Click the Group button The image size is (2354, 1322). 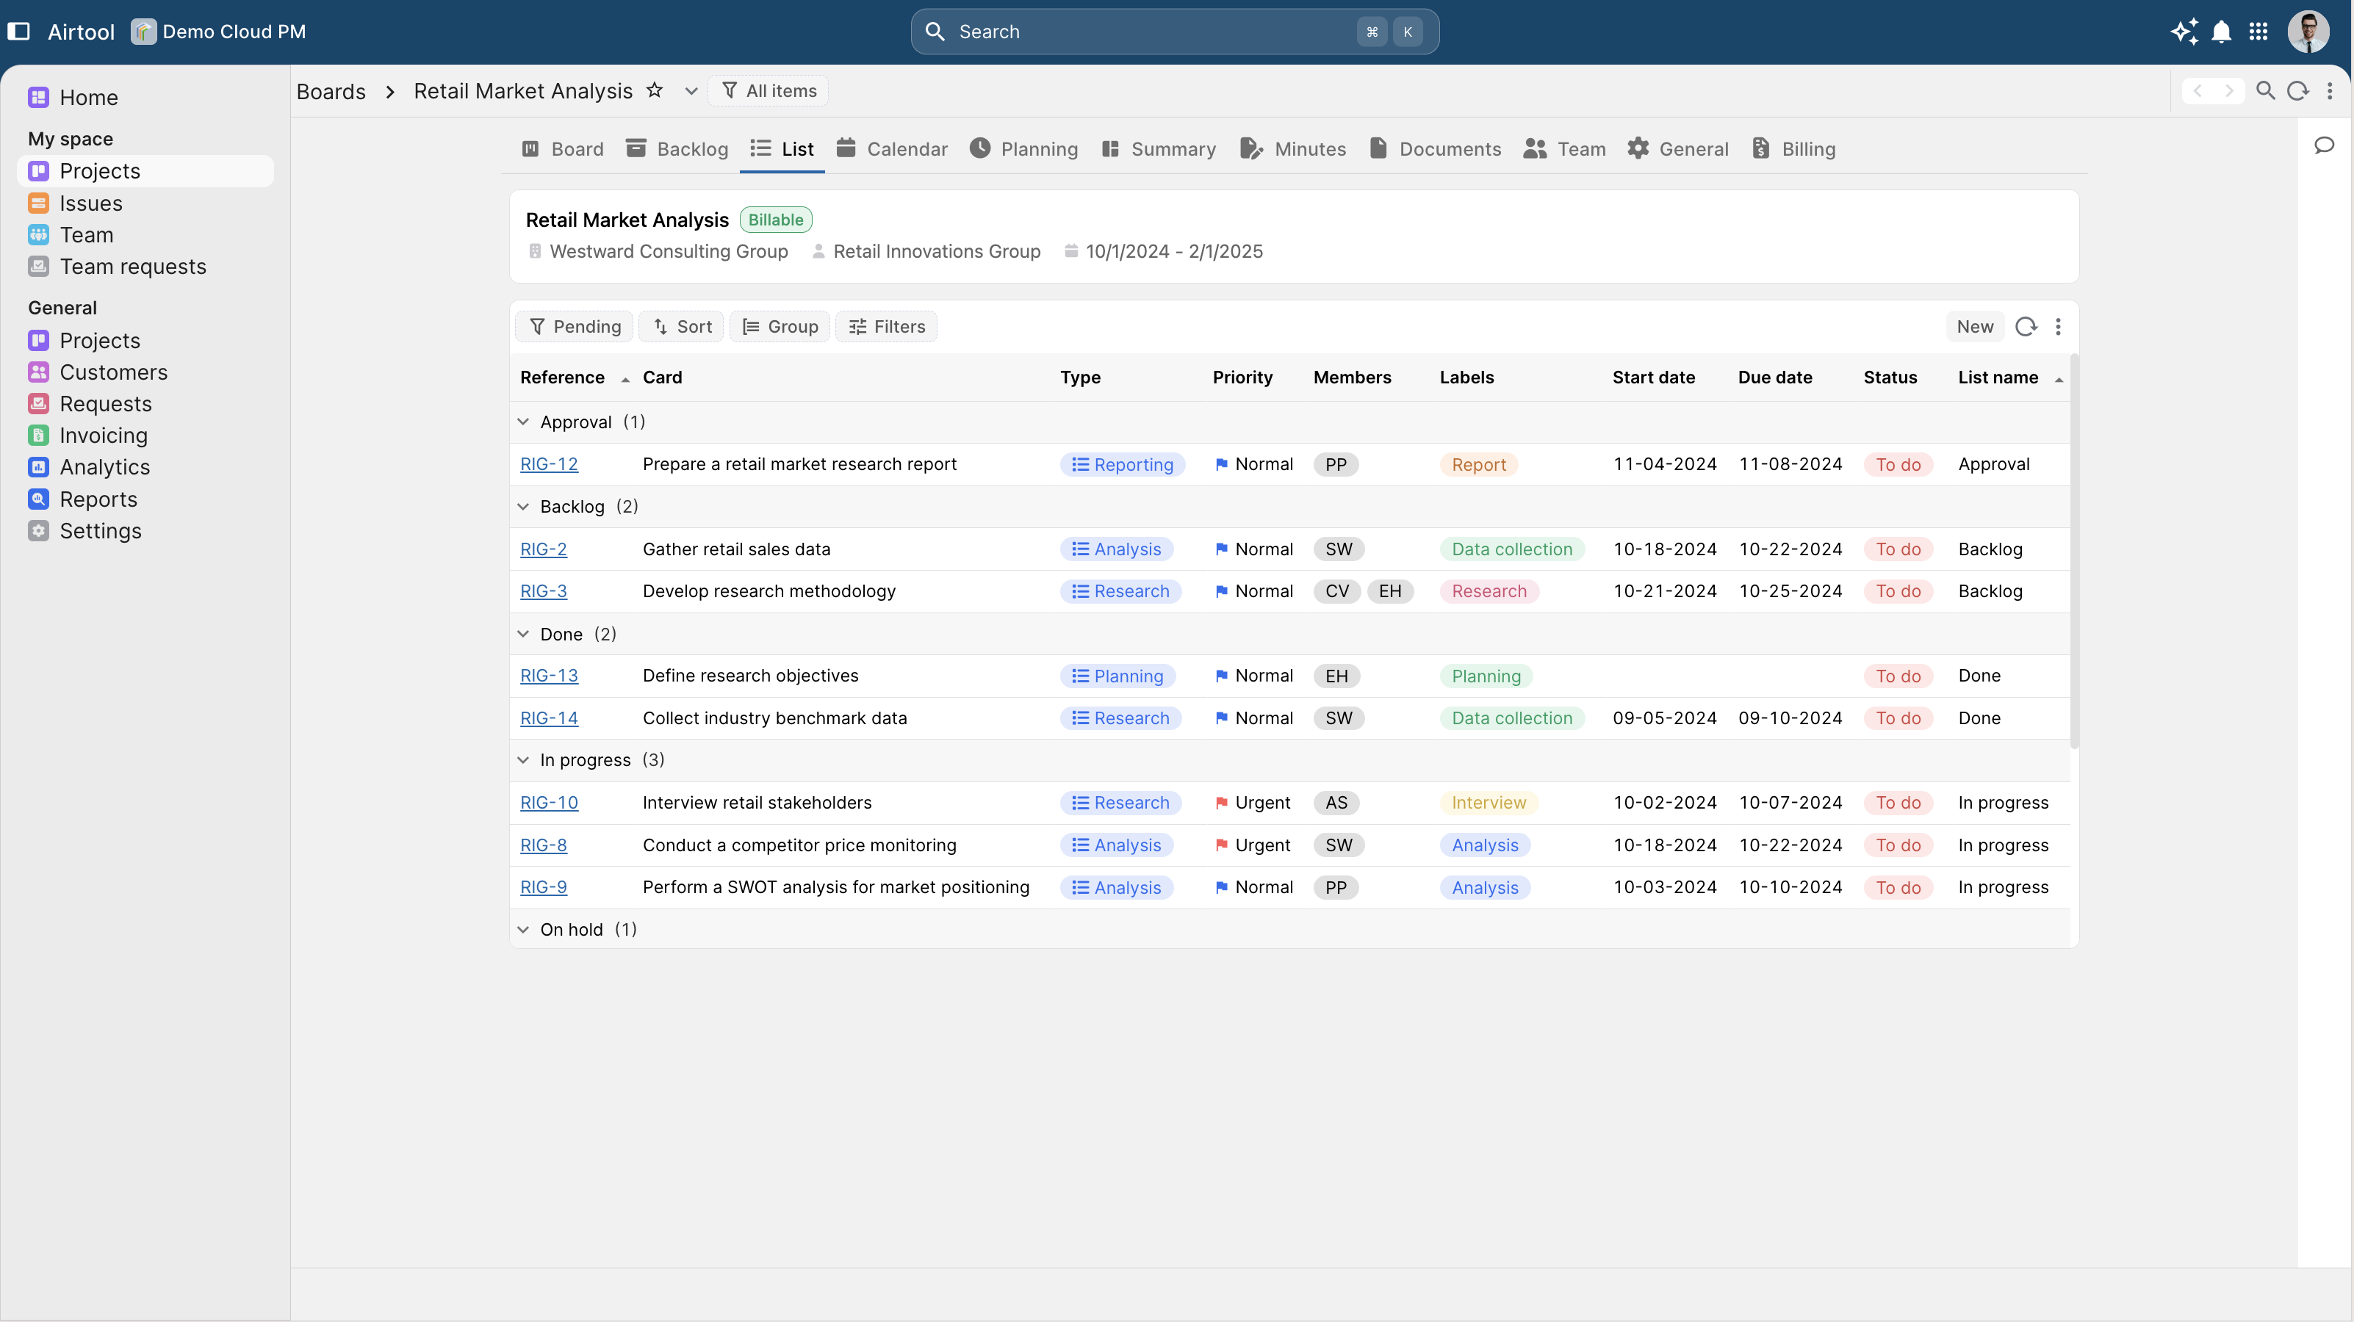tap(780, 326)
